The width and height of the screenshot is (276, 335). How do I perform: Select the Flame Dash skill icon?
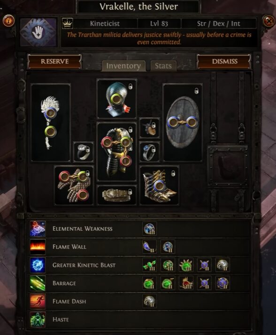(38, 302)
